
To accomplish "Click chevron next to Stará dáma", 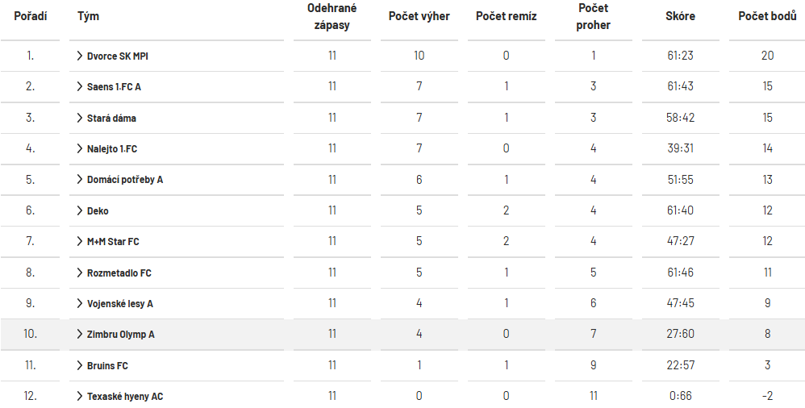I will 80,118.
